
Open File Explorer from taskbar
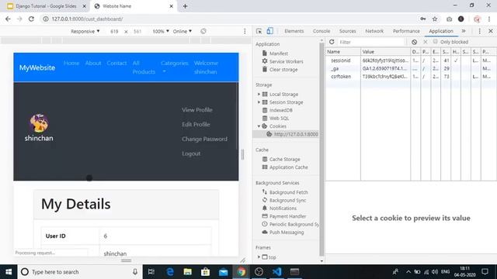click(188, 272)
